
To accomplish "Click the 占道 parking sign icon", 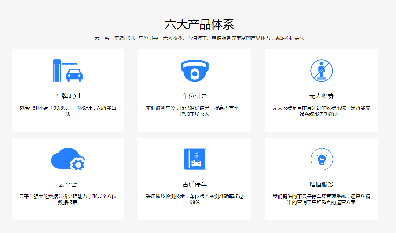I will (194, 159).
